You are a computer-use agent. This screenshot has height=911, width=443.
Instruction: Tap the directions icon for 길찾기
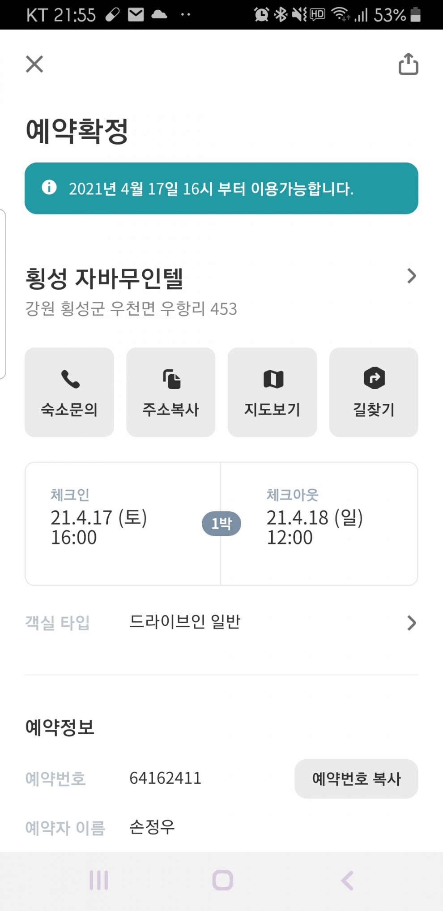coord(374,378)
